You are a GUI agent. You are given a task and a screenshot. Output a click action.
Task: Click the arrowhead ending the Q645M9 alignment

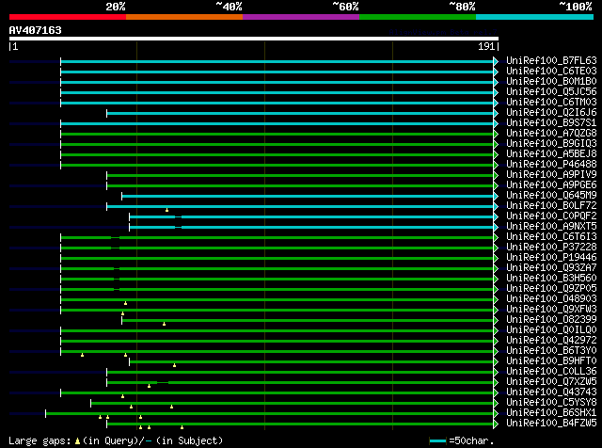click(x=496, y=197)
